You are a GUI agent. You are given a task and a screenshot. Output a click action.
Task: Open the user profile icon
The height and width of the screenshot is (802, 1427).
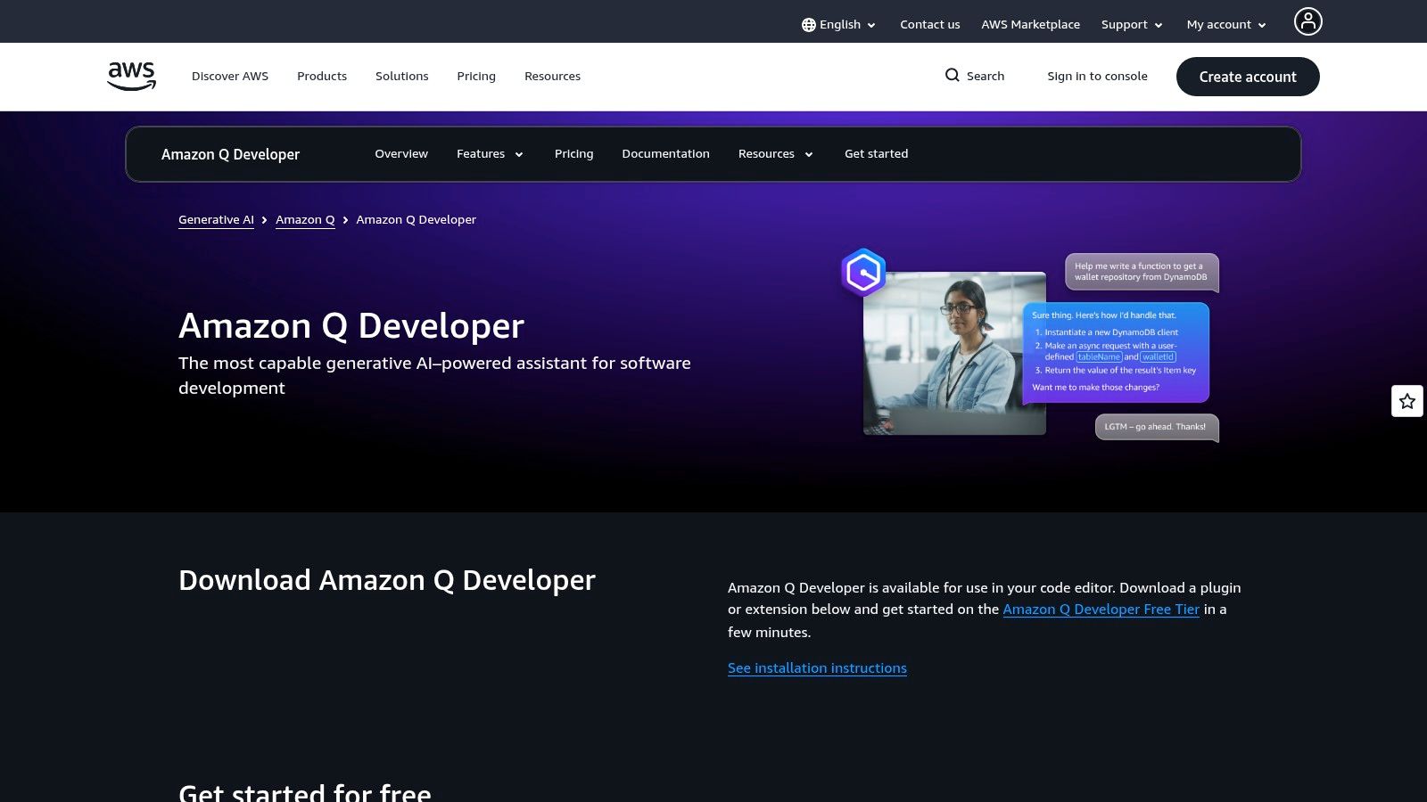coord(1307,21)
